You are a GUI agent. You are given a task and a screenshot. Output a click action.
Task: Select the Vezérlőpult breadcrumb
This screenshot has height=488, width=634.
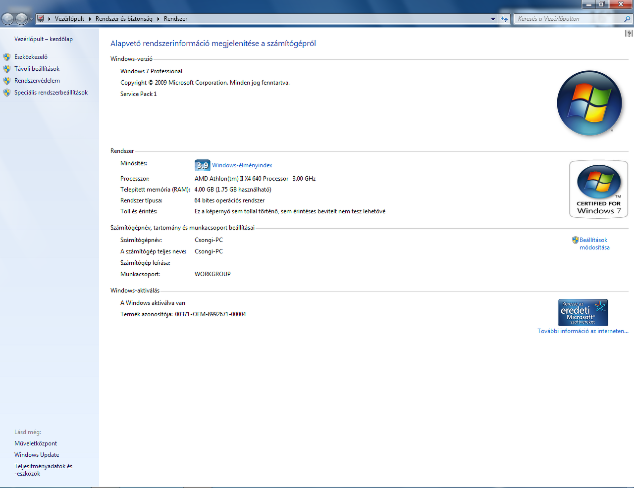(x=69, y=19)
